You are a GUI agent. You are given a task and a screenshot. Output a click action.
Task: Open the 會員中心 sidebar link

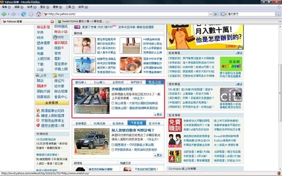click(x=61, y=97)
